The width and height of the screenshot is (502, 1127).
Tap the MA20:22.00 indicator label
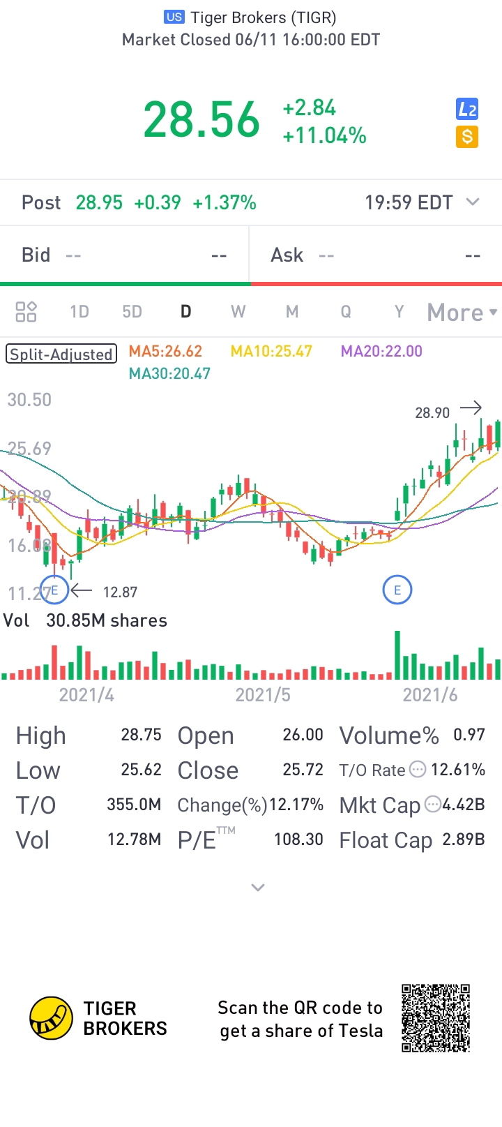coord(381,351)
